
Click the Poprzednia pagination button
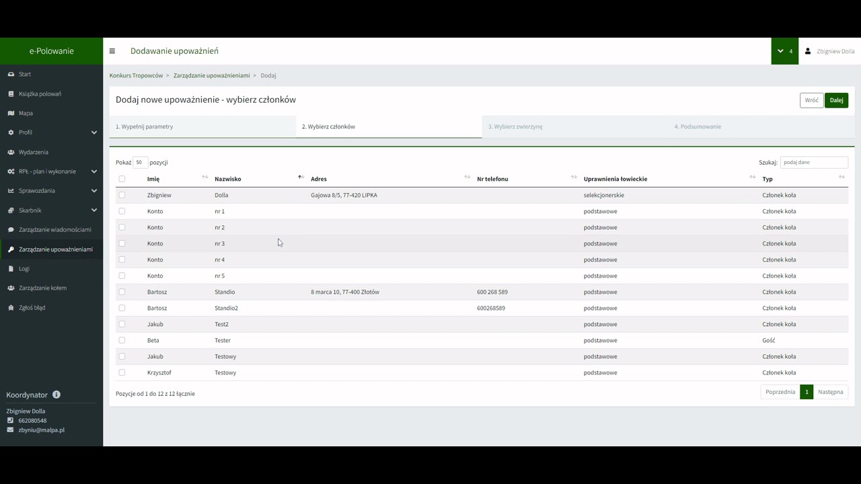click(x=780, y=392)
